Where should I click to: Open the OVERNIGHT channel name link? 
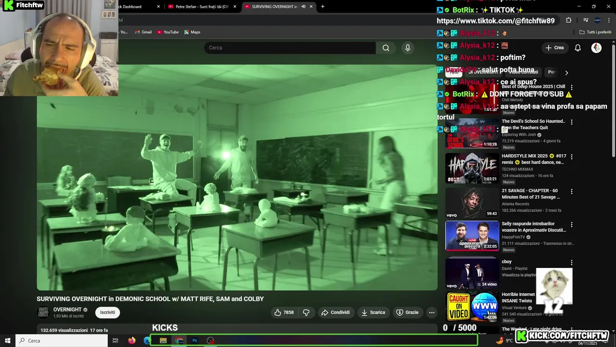tap(67, 309)
